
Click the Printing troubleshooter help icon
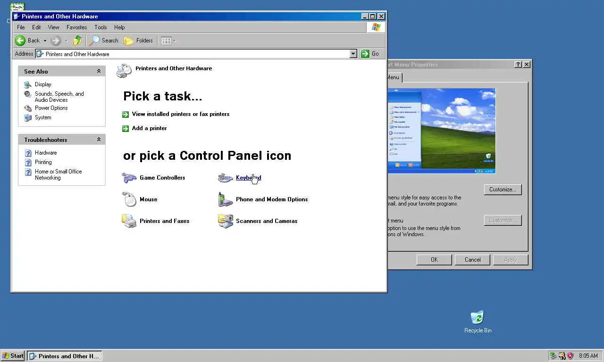(x=28, y=162)
